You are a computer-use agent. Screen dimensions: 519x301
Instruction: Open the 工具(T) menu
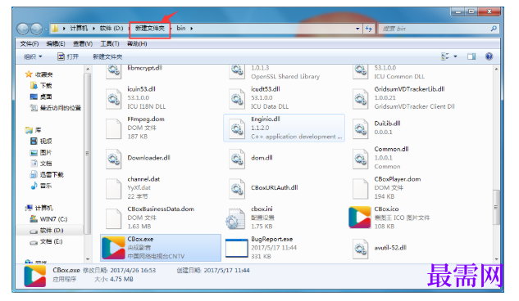pyautogui.click(x=110, y=43)
